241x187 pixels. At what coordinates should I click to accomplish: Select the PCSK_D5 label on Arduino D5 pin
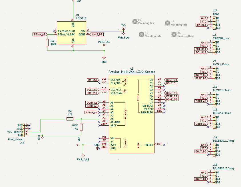click(x=171, y=96)
